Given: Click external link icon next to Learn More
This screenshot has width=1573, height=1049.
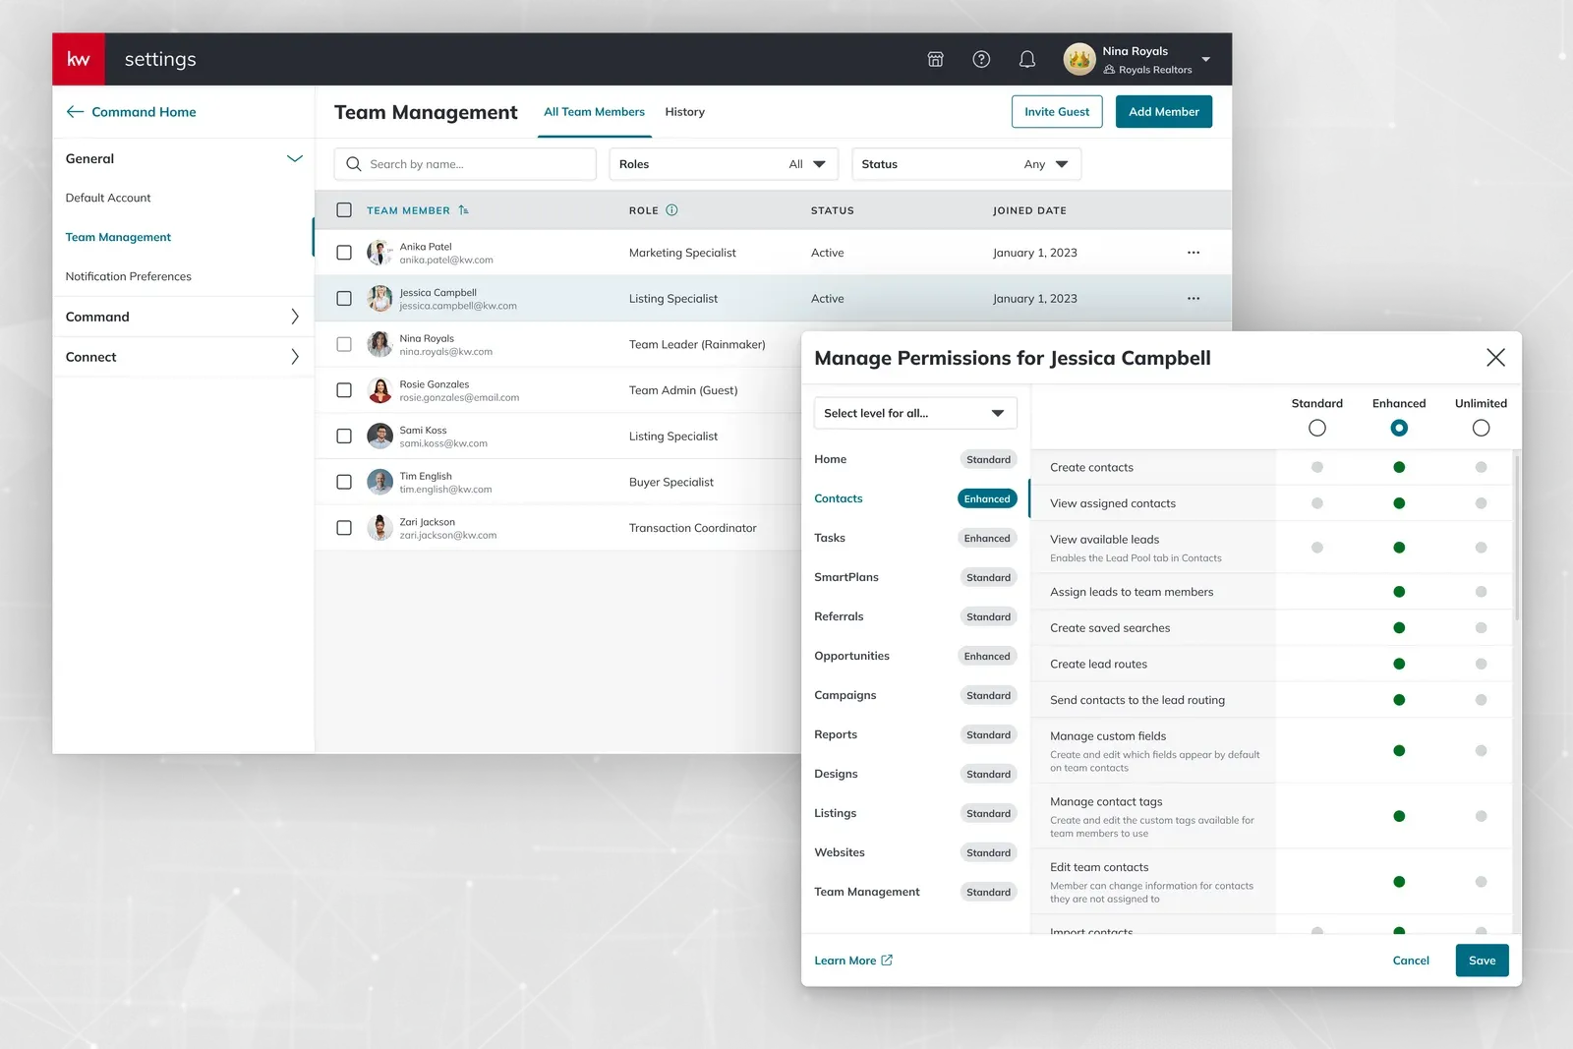Looking at the screenshot, I should click(x=887, y=961).
